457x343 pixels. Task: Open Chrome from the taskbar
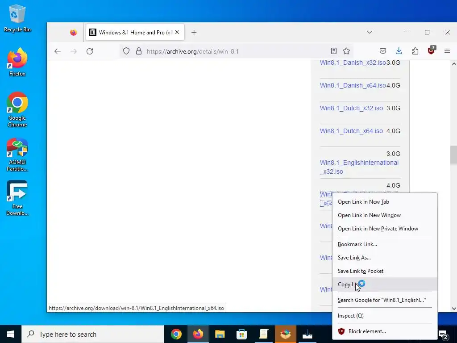point(176,334)
